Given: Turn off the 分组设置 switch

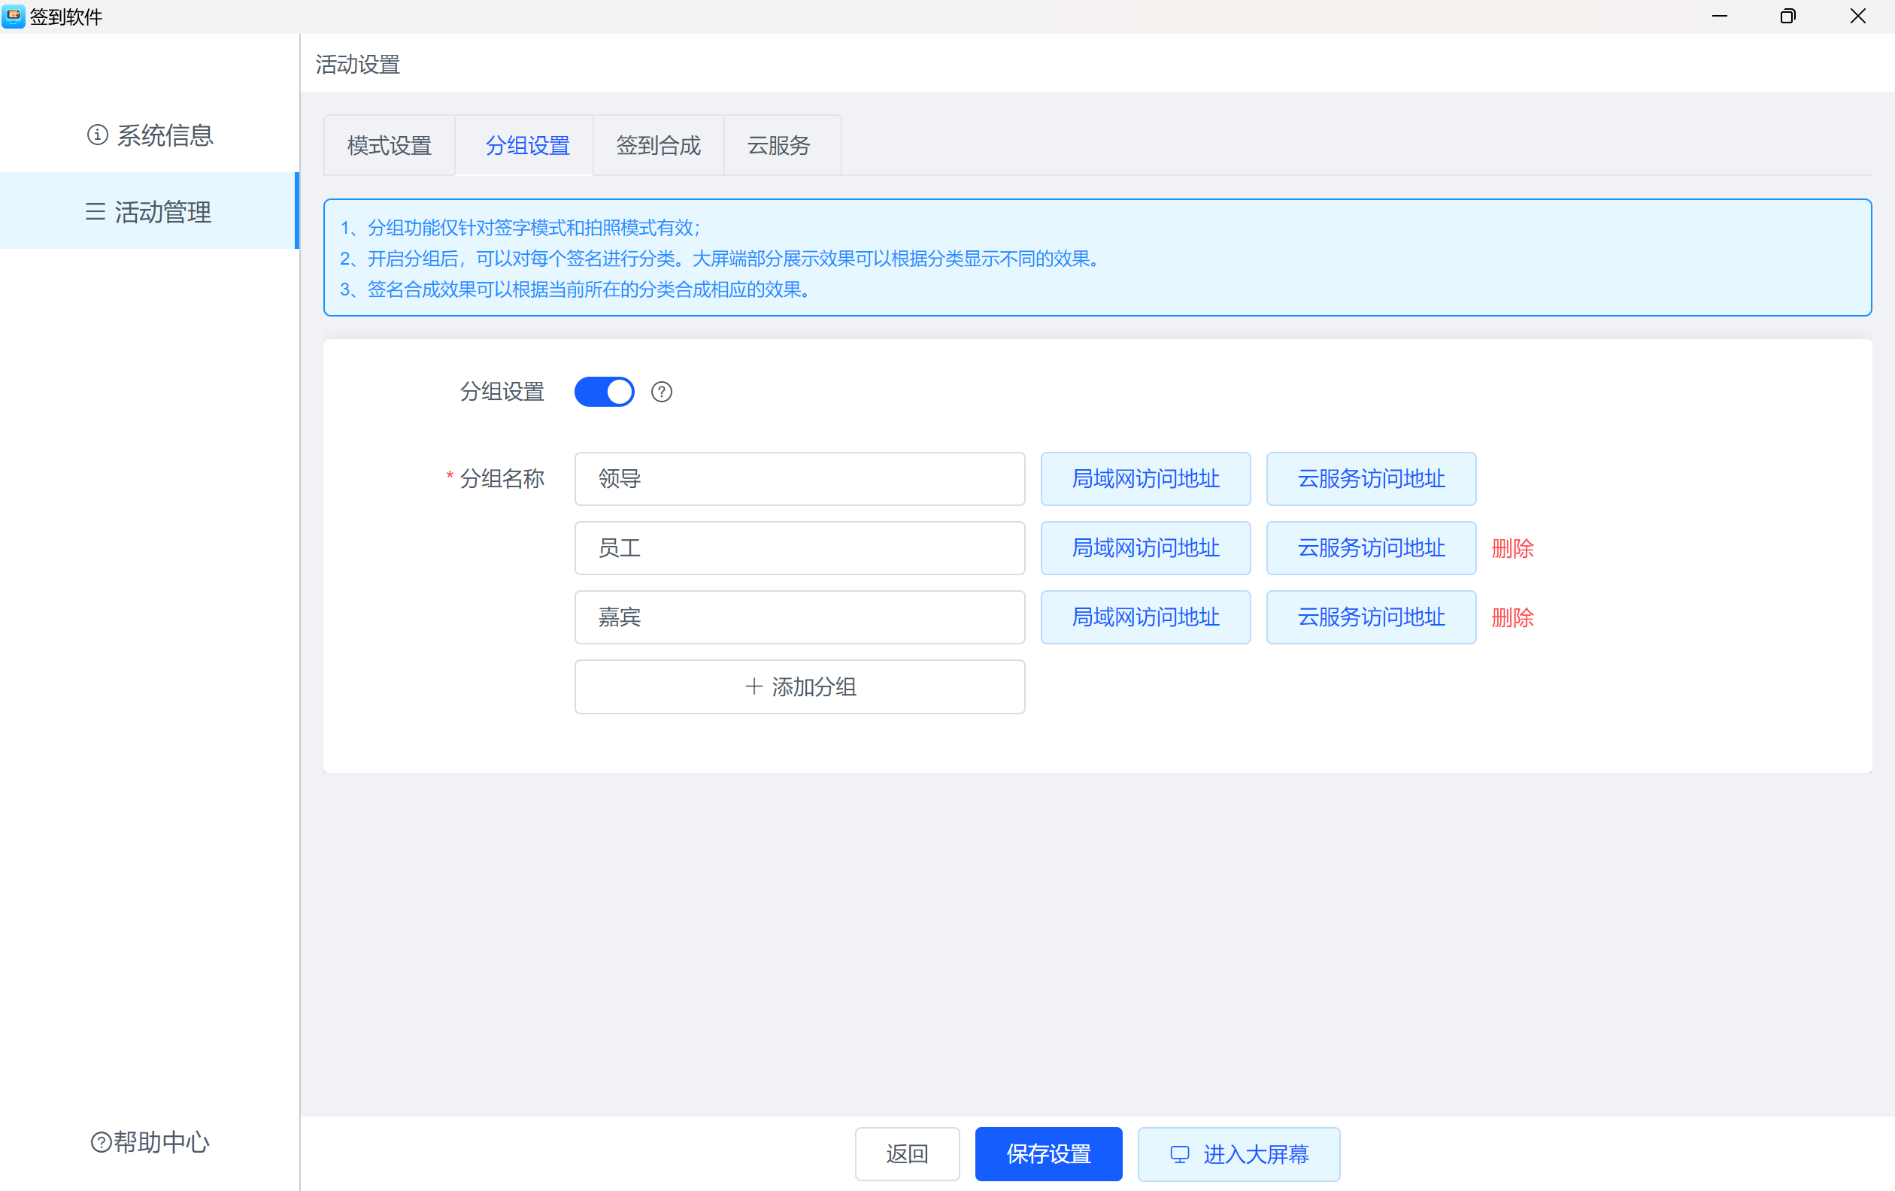Looking at the screenshot, I should pyautogui.click(x=604, y=392).
